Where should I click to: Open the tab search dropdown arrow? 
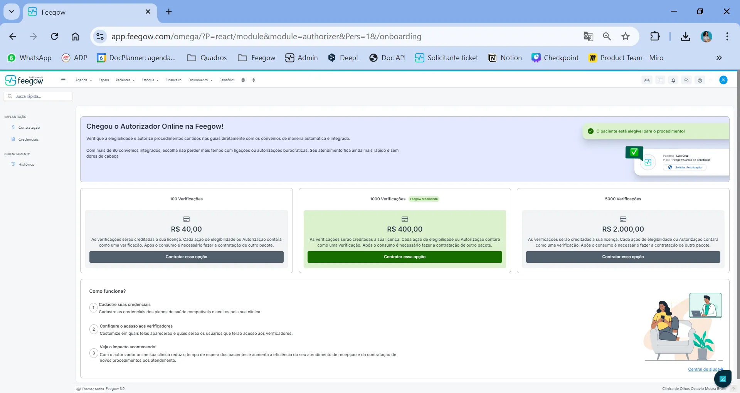[x=12, y=12]
